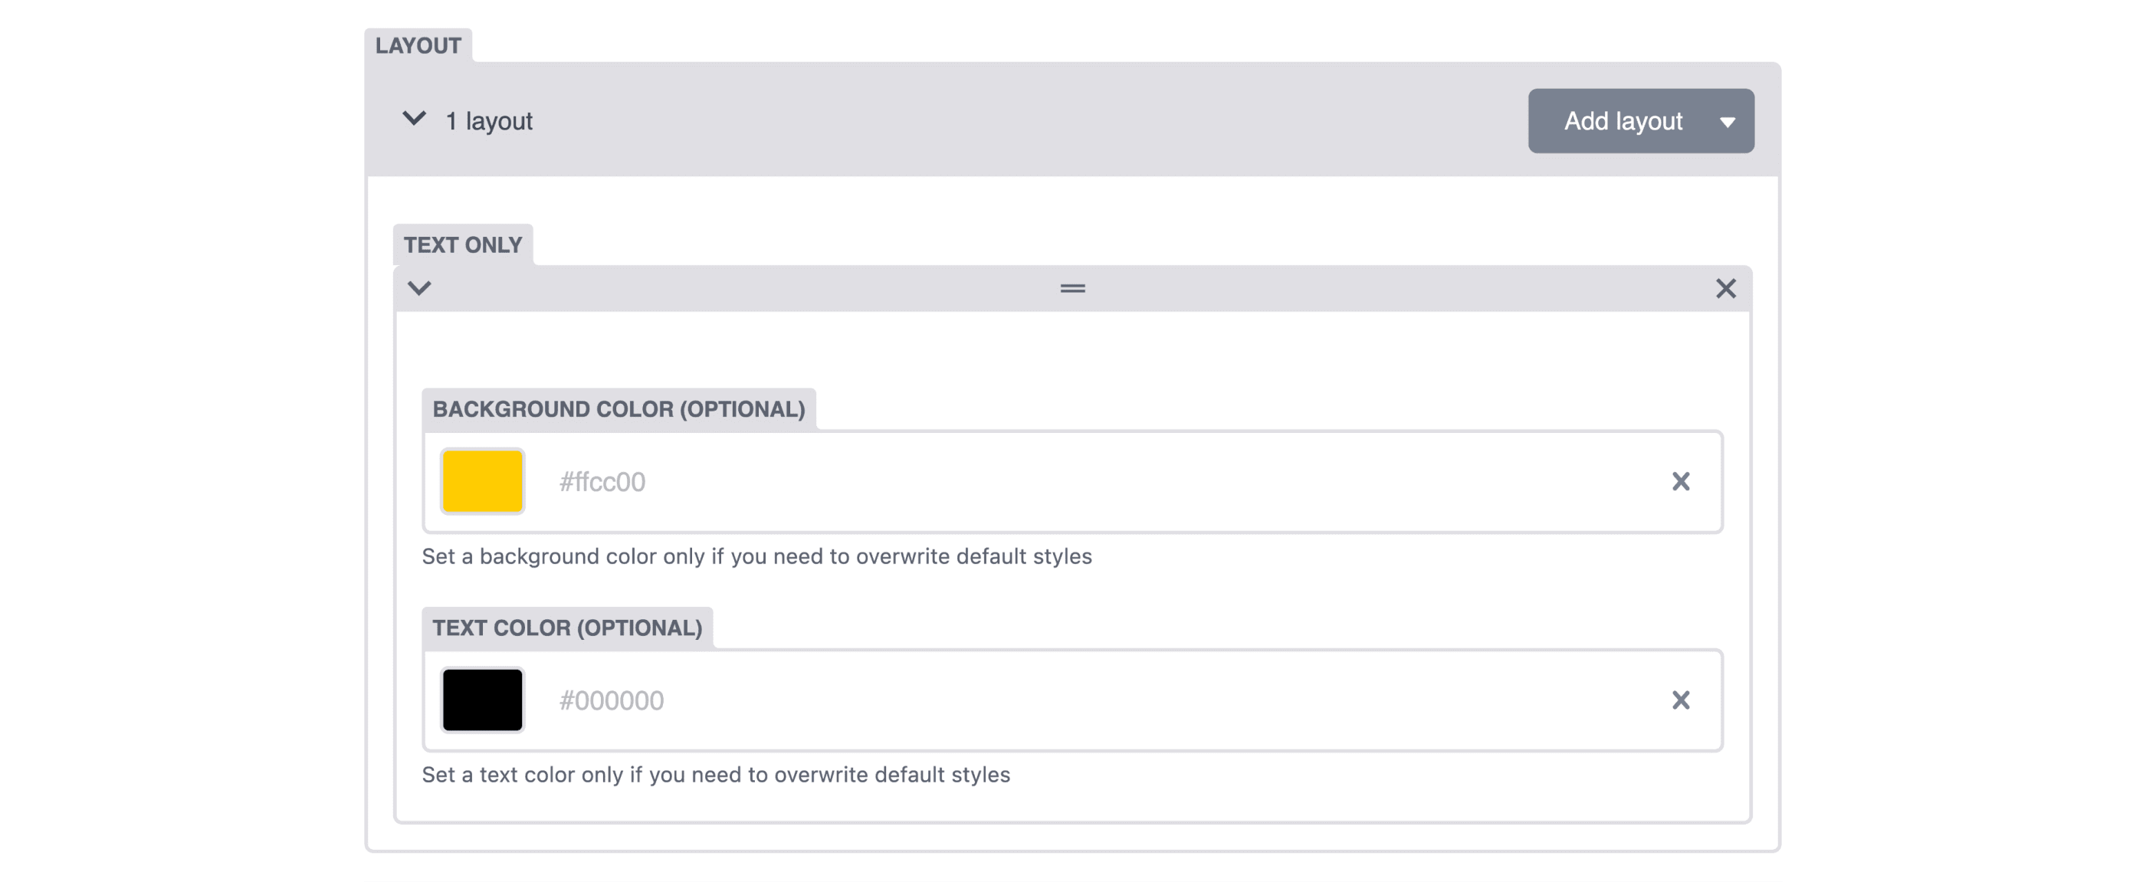Viewport: 2146px width, 882px height.
Task: Remove the Text Only block
Action: tap(1725, 288)
